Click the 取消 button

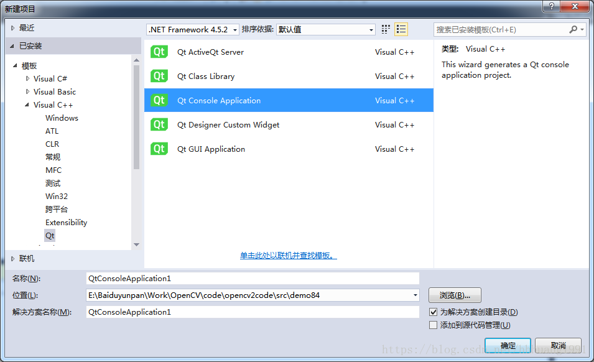pos(558,345)
